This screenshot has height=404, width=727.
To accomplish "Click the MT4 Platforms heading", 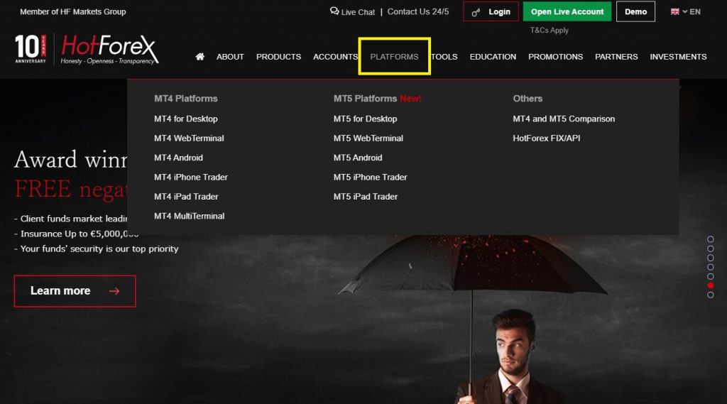I will [x=185, y=98].
